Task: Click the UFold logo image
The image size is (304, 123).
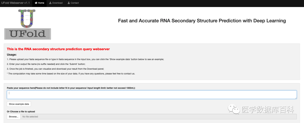Action: (x=27, y=24)
